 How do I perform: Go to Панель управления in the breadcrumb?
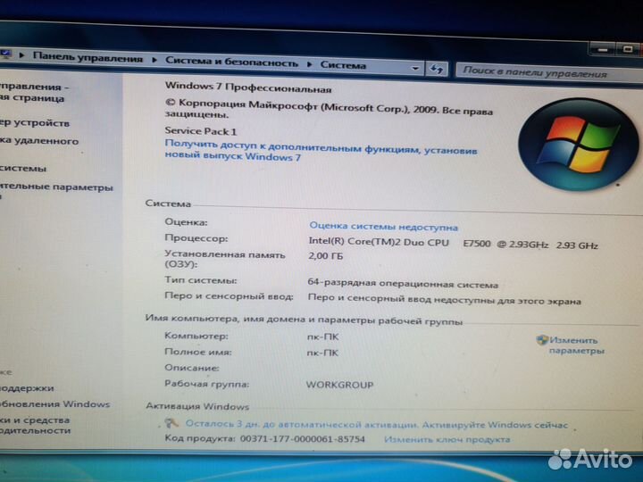click(x=88, y=58)
